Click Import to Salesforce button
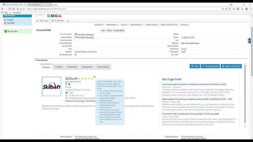The width and height of the screenshot is (253, 142). pos(231,66)
